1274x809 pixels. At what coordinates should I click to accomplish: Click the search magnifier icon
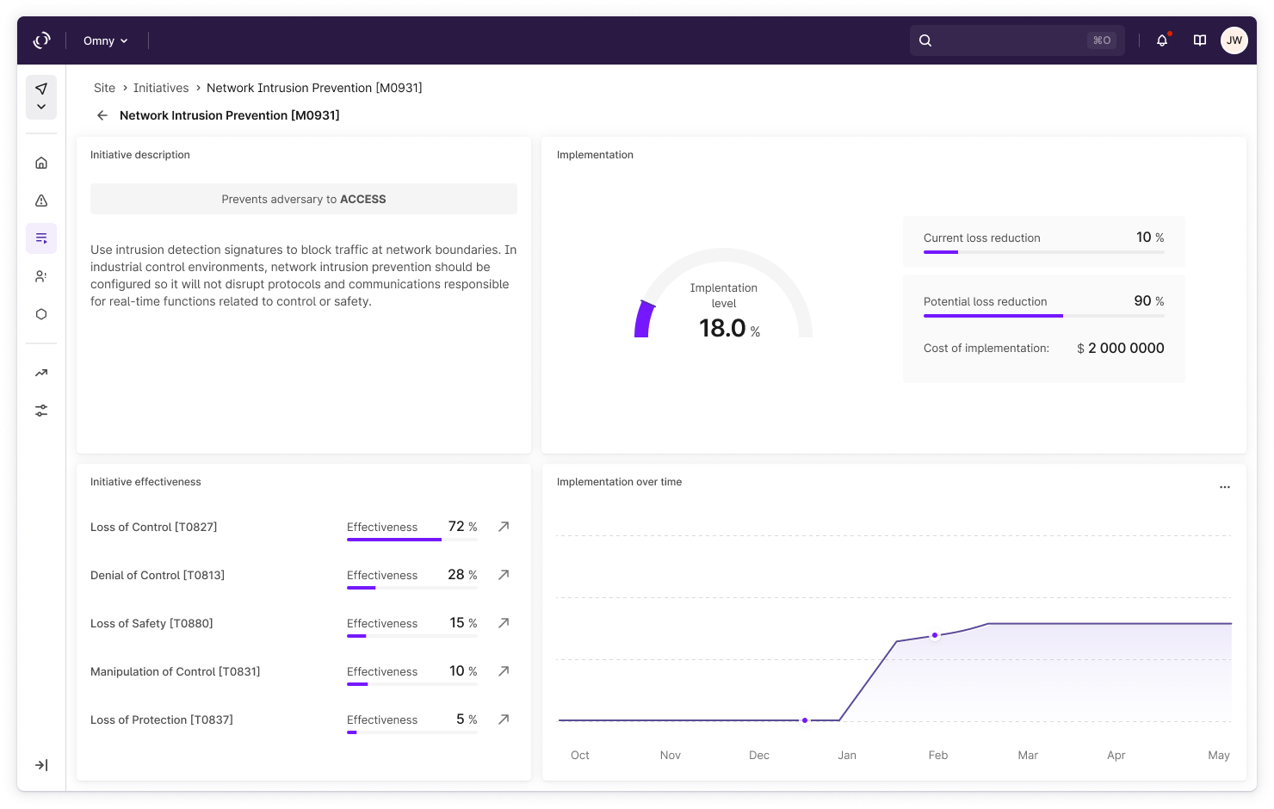click(x=925, y=40)
